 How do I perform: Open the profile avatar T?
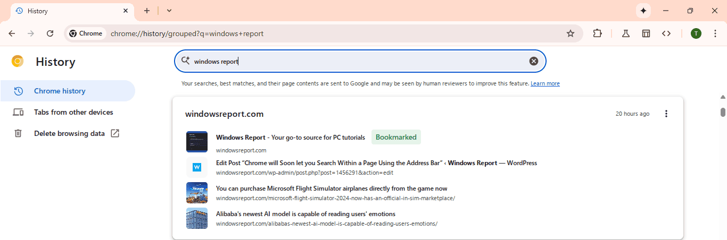coord(696,33)
